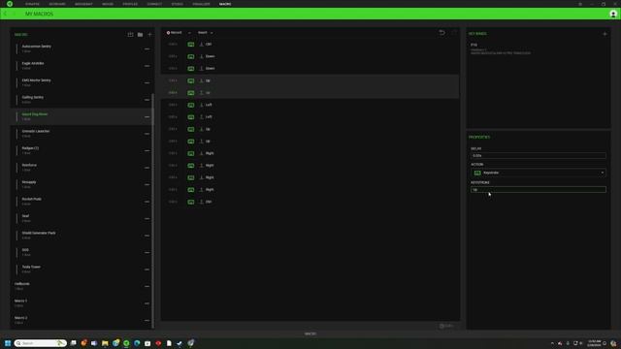Open the Insert dropdown

[x=205, y=33]
